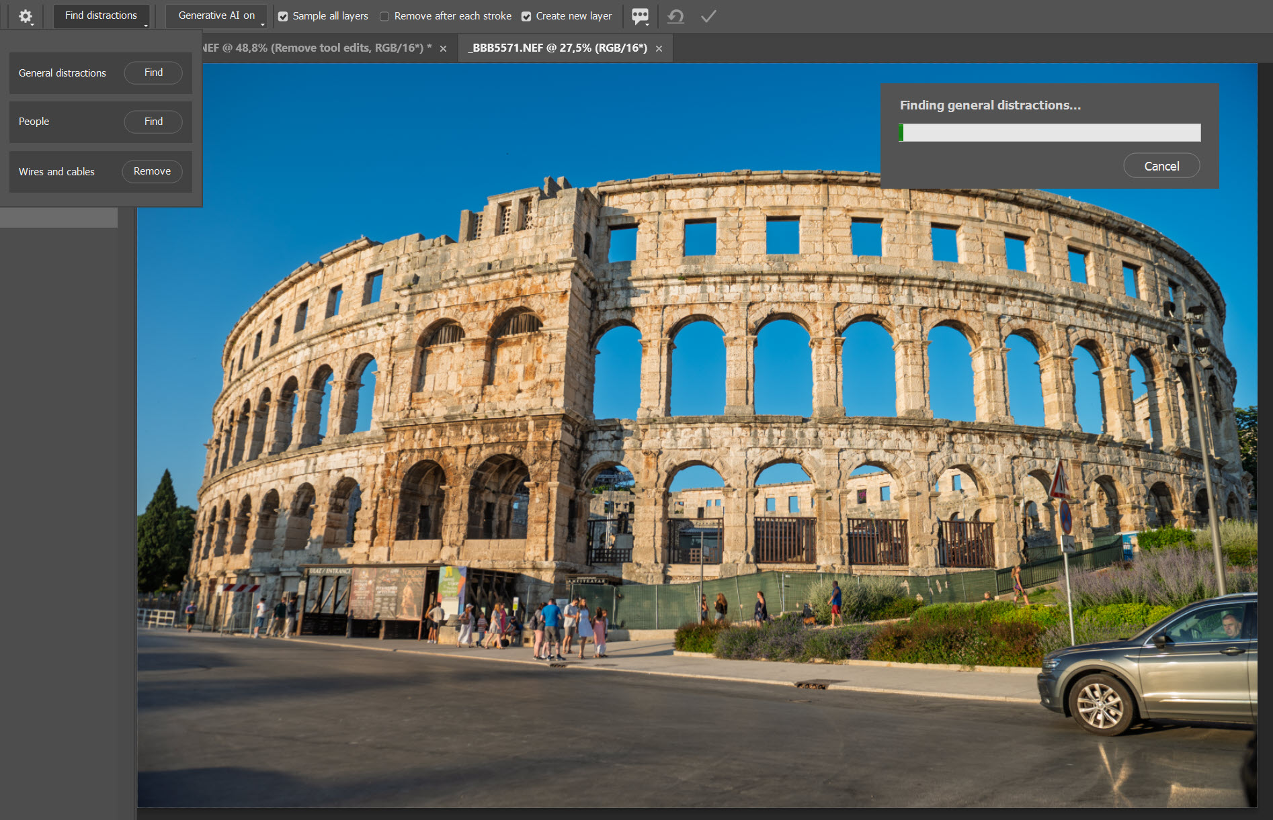Switch to the _BBB5571.NEF tab
Image resolution: width=1273 pixels, height=820 pixels.
(x=559, y=48)
